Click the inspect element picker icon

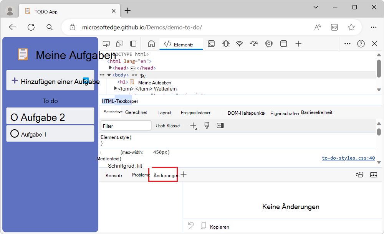106,44
